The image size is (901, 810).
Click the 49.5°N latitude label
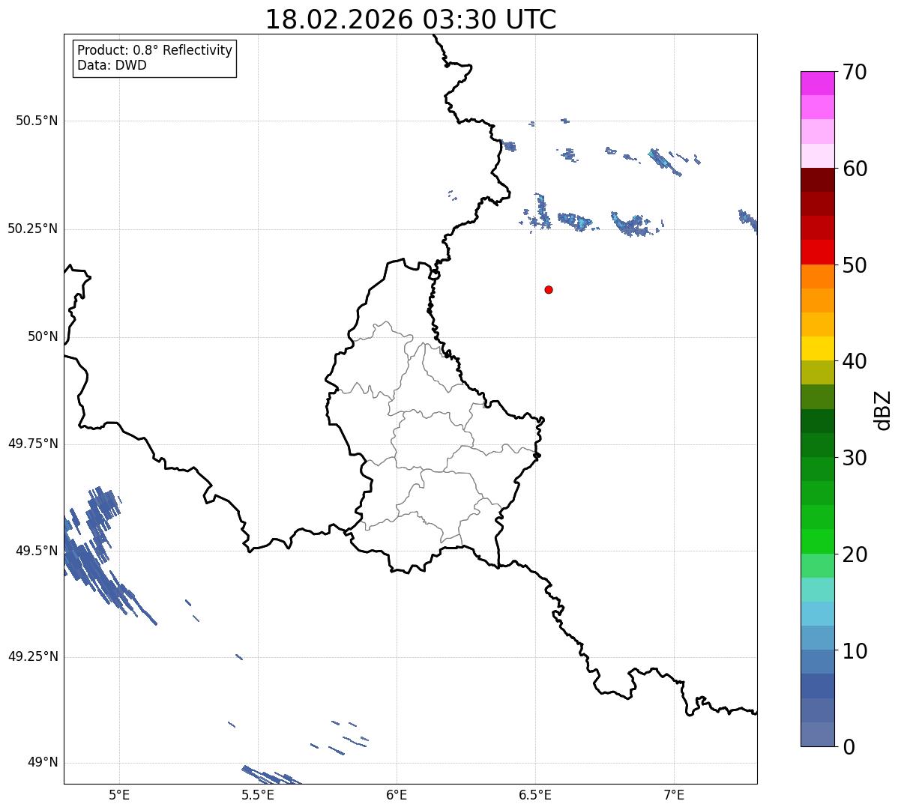pos(37,551)
